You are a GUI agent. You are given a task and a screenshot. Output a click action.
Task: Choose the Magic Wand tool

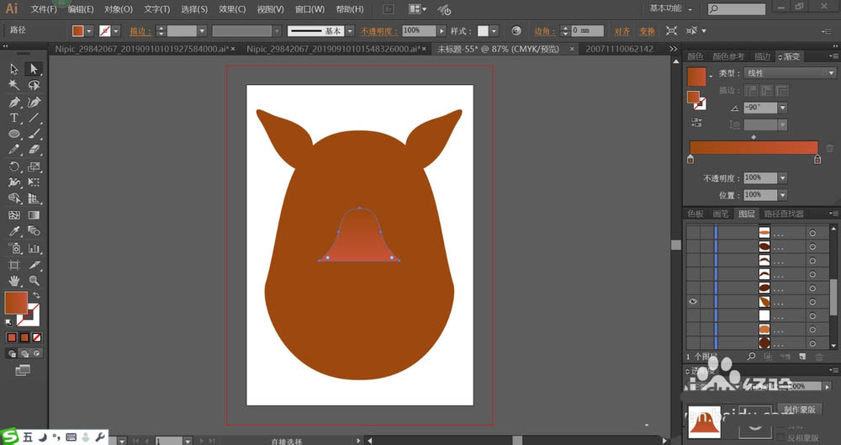tap(14, 85)
